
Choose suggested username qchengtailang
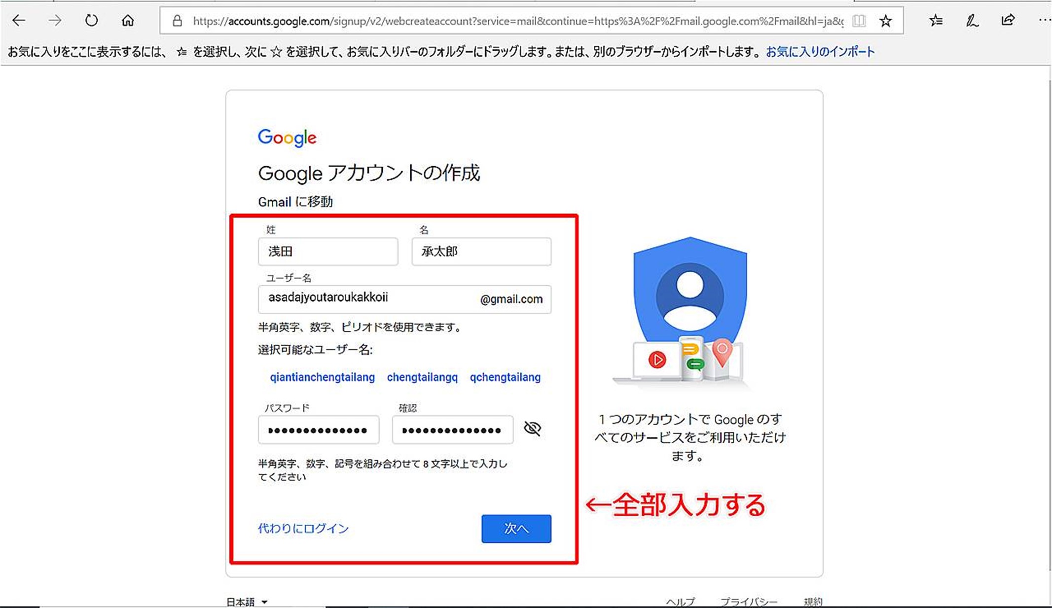[505, 377]
